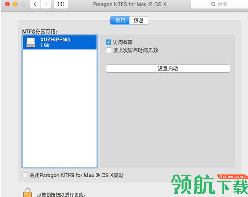Click empty area of NTFS partition list
The image size is (248, 197).
tap(60, 108)
